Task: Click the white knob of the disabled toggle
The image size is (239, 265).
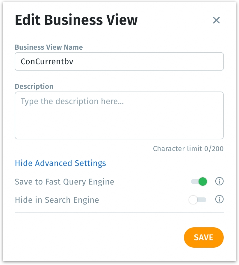Action: [x=193, y=200]
